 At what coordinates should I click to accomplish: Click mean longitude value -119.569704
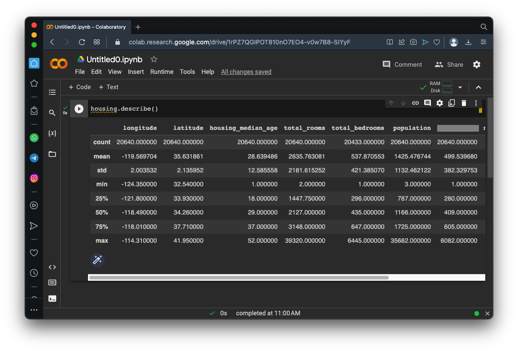tap(139, 157)
